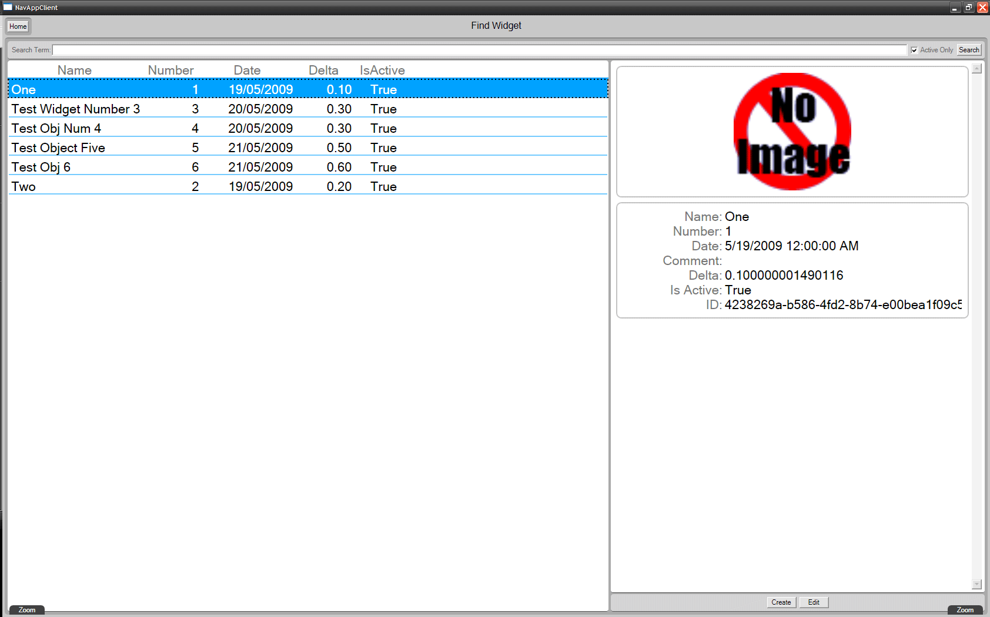Viewport: 990px width, 617px height.
Task: Open the Zoom tab below the list
Action: [x=27, y=610]
